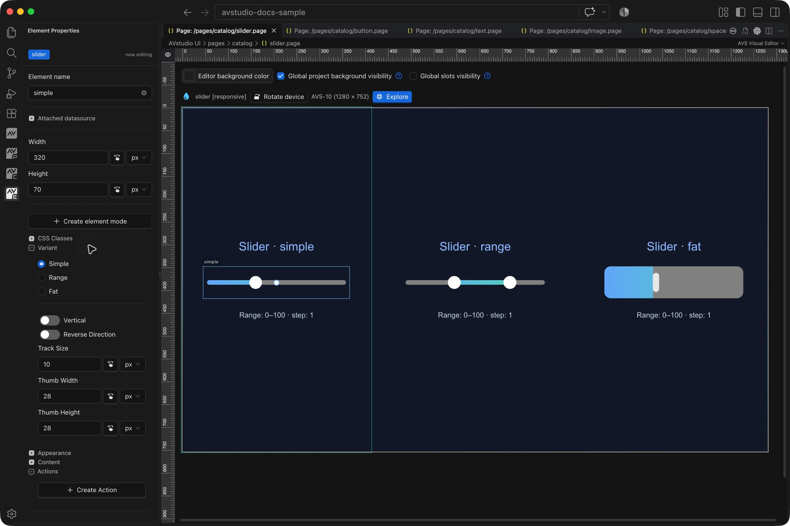Expand the Appearance section
790x526 pixels.
point(31,453)
